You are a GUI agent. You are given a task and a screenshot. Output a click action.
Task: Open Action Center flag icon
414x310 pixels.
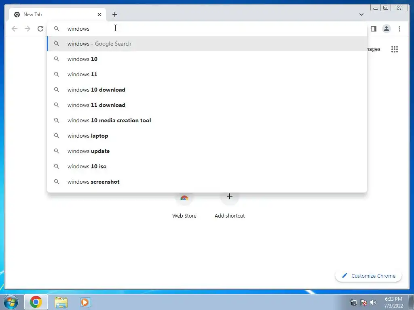click(x=363, y=302)
